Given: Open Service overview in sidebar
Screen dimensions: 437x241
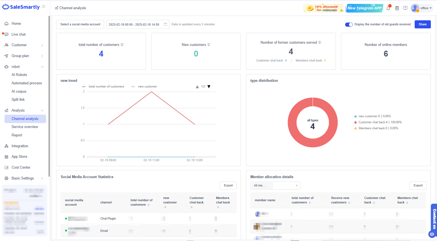Looking at the screenshot, I should [x=25, y=127].
